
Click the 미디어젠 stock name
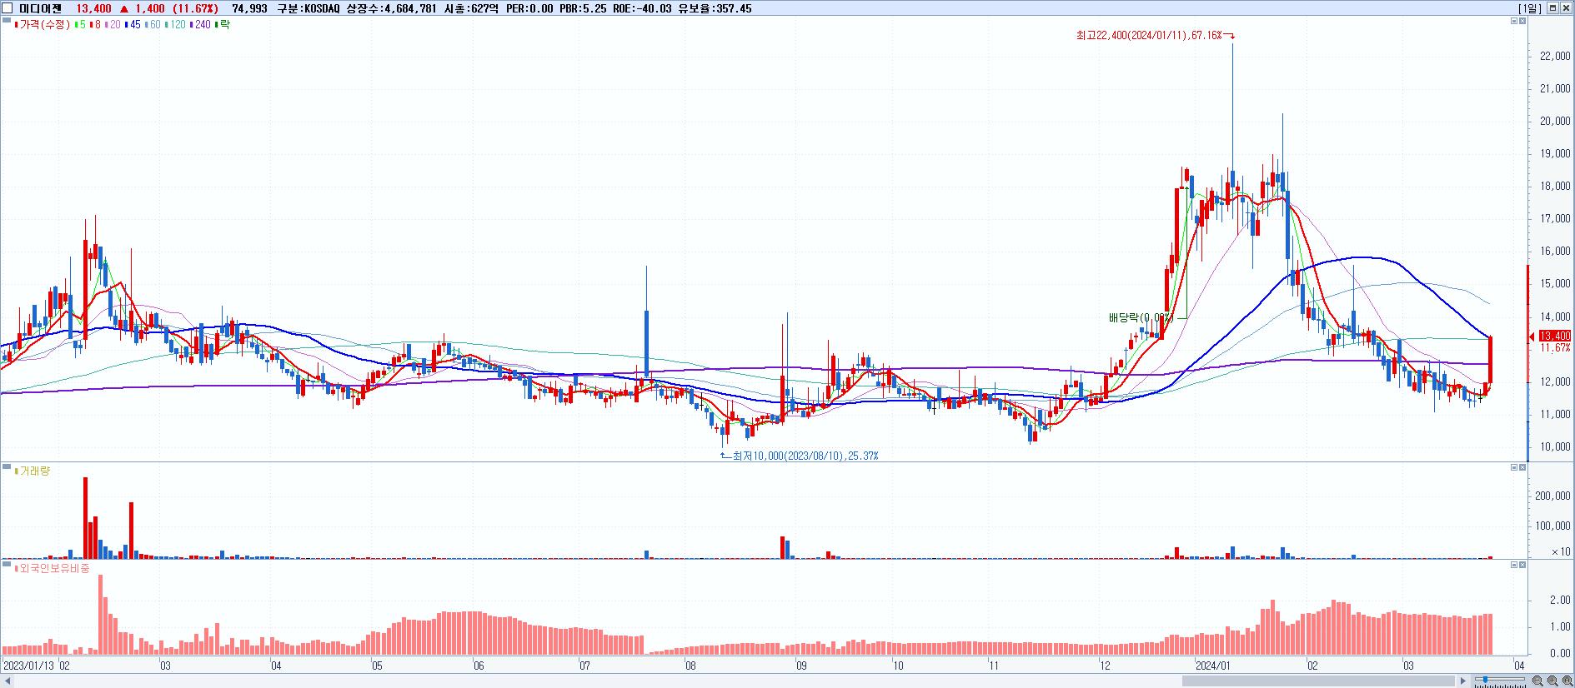(x=39, y=7)
